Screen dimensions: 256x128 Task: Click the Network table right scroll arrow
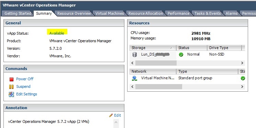242,86
